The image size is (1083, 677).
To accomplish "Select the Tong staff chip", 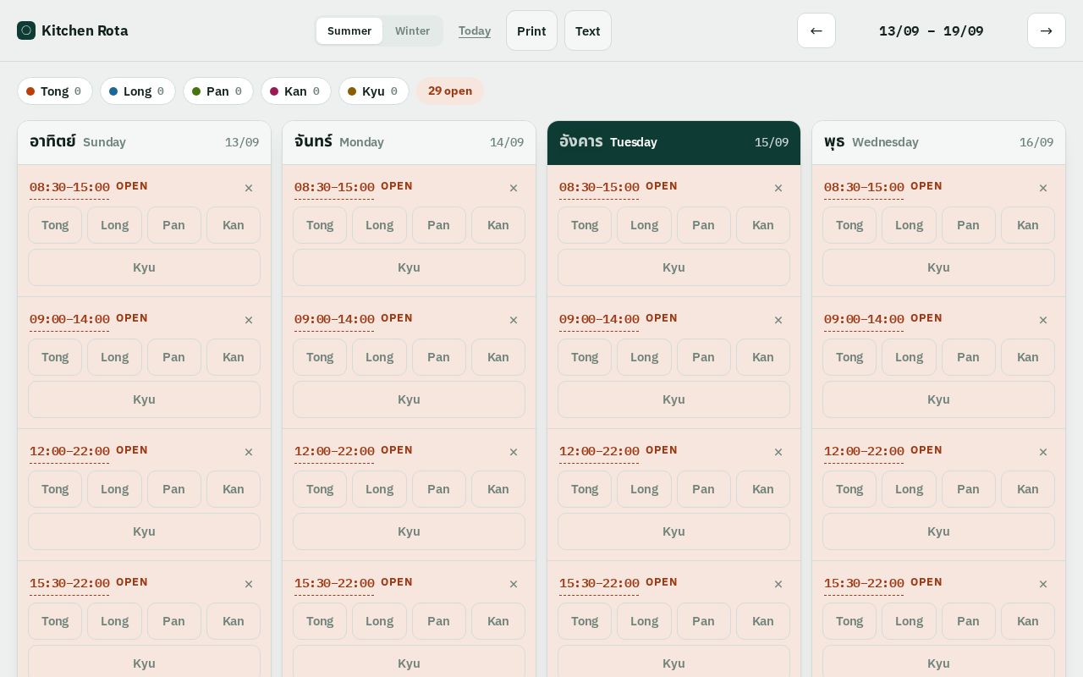I will [x=55, y=91].
